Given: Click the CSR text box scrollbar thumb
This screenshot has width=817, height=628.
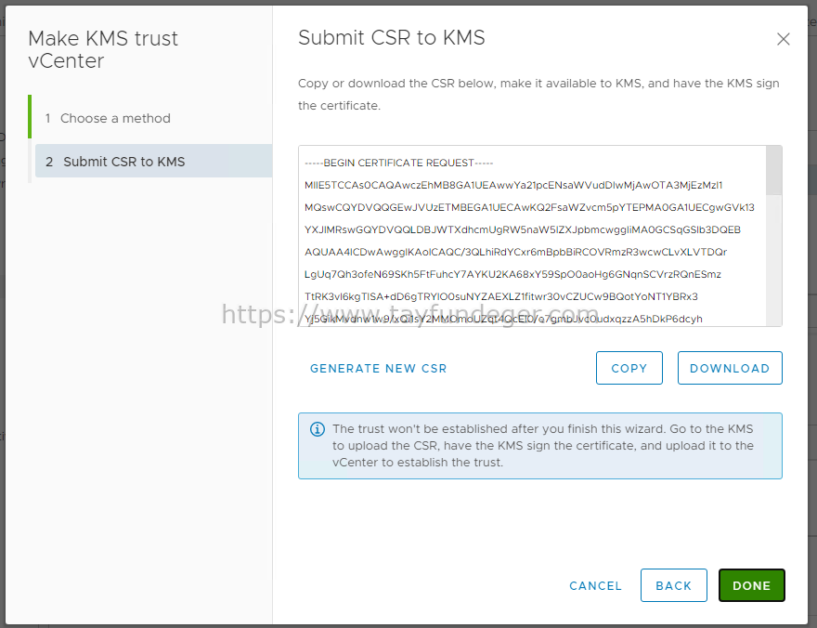Looking at the screenshot, I should click(x=773, y=170).
